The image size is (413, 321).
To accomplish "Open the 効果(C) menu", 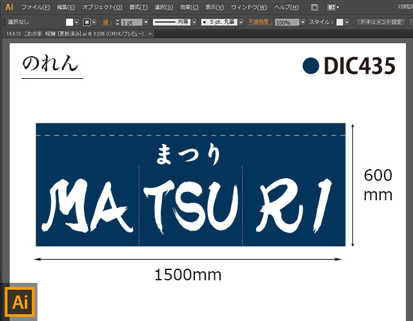I will click(x=190, y=8).
